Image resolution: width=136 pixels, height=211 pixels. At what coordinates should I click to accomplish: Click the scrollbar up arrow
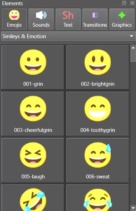pyautogui.click(x=133, y=48)
